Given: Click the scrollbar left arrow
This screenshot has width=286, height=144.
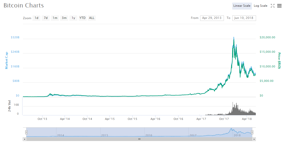Looking at the screenshot, I should pyautogui.click(x=24, y=139).
